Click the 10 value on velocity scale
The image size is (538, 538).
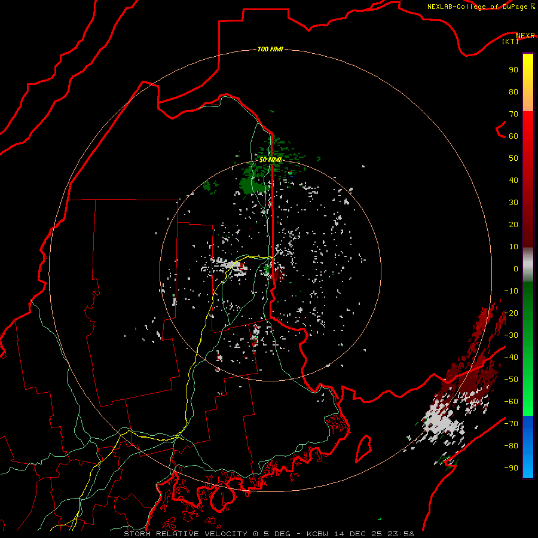[513, 247]
